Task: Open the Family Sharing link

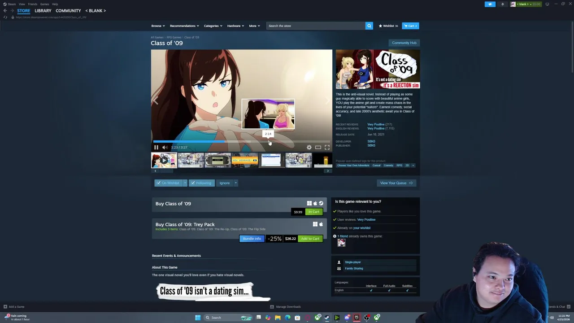Action: tap(354, 268)
